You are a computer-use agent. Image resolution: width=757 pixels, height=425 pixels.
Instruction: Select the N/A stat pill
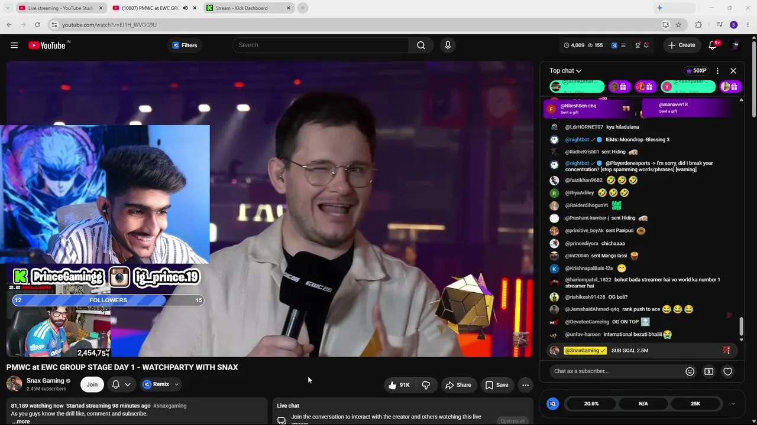tap(643, 404)
